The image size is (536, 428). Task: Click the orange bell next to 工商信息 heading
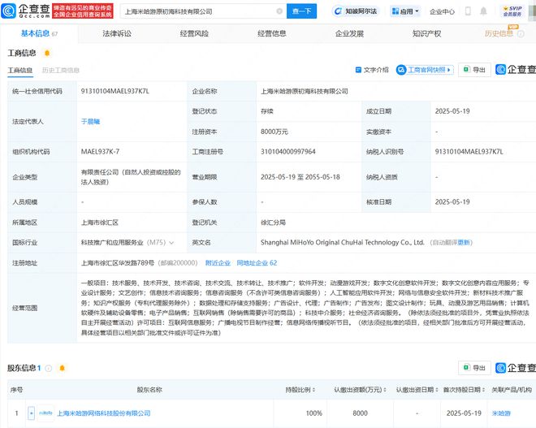click(x=47, y=53)
